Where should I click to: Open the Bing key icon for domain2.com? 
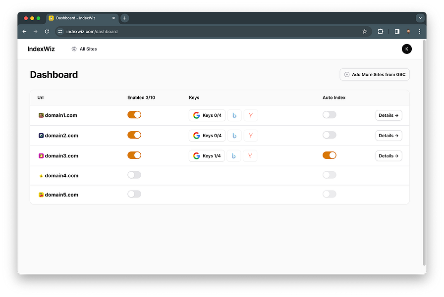point(234,136)
